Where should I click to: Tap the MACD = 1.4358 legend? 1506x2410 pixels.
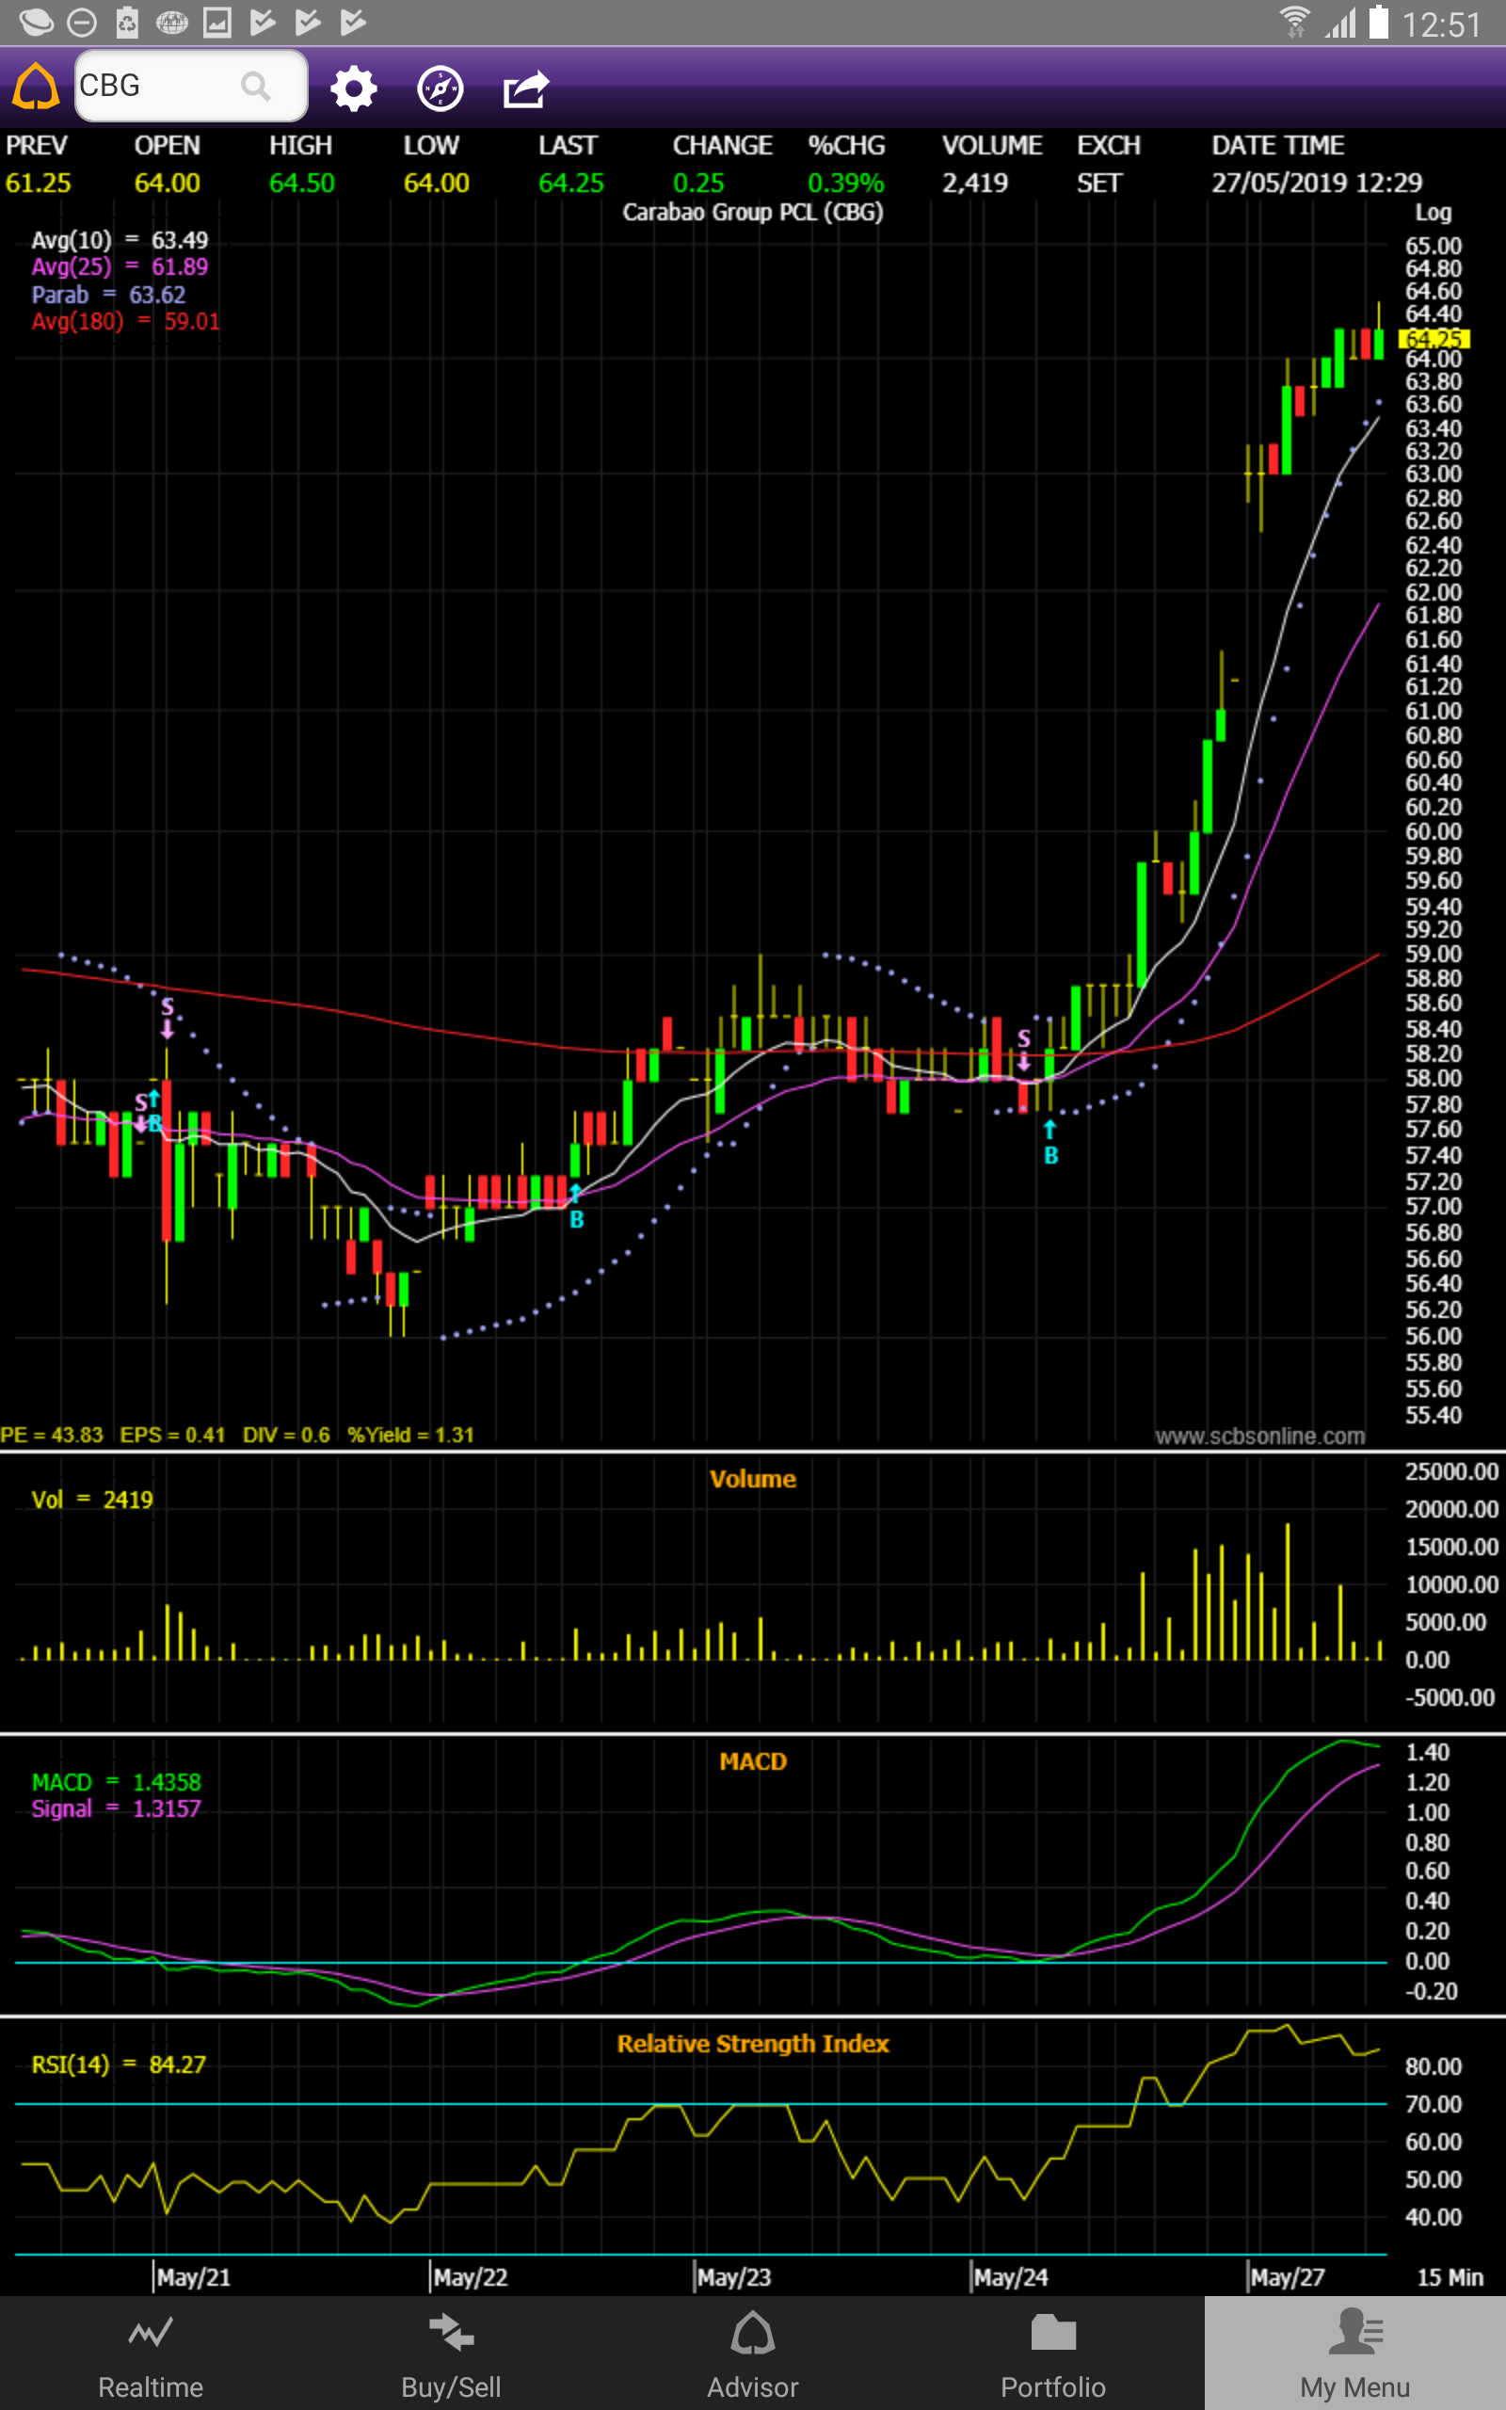117,1781
